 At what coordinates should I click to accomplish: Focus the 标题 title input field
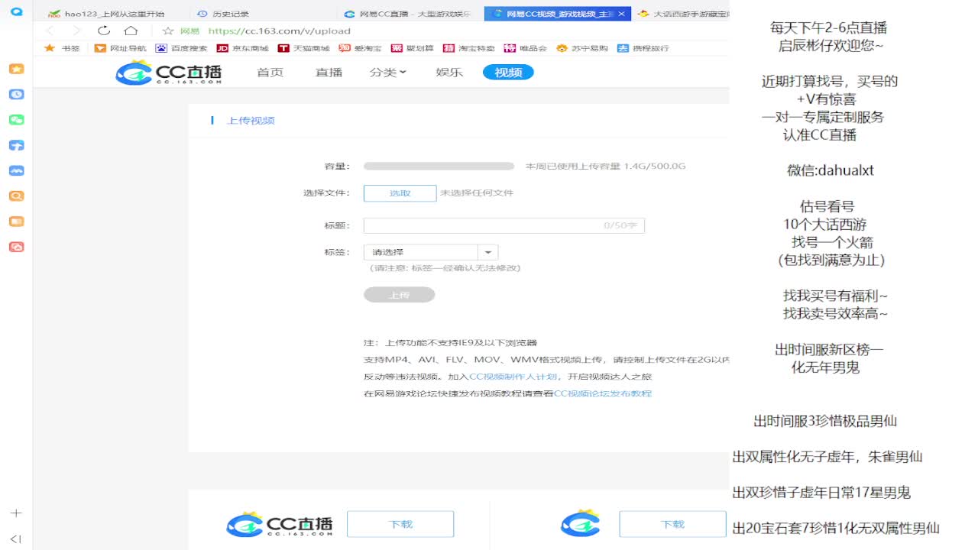pyautogui.click(x=504, y=225)
